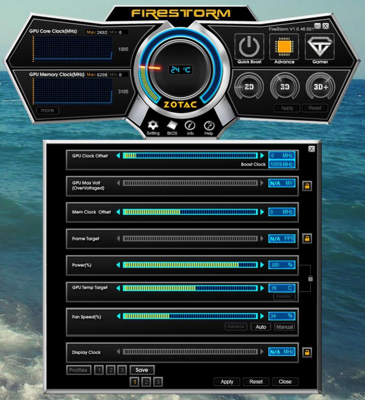Click the Fan Speed(%) slider bar
Viewport: 365px width, 400px height.
click(x=190, y=316)
